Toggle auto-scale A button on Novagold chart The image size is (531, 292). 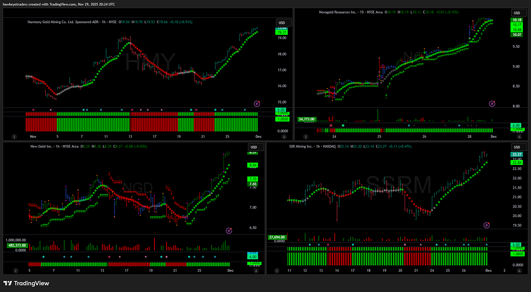coord(519,137)
